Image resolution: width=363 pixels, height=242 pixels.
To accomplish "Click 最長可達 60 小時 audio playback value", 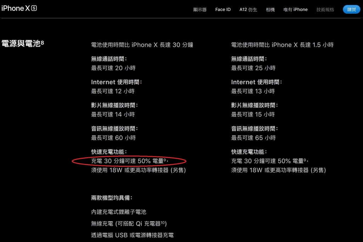I will coord(113,138).
